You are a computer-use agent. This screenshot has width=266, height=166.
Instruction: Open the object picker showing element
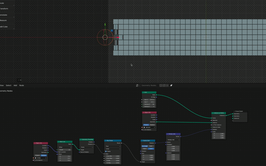tap(149, 127)
